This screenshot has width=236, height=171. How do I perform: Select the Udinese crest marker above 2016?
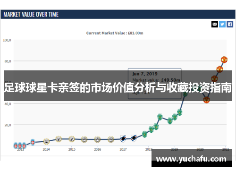point(97,139)
